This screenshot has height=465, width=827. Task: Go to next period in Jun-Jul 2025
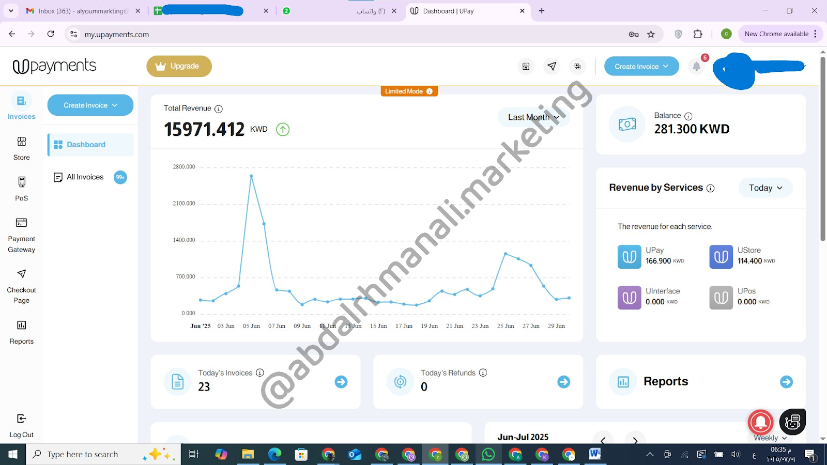(x=635, y=441)
